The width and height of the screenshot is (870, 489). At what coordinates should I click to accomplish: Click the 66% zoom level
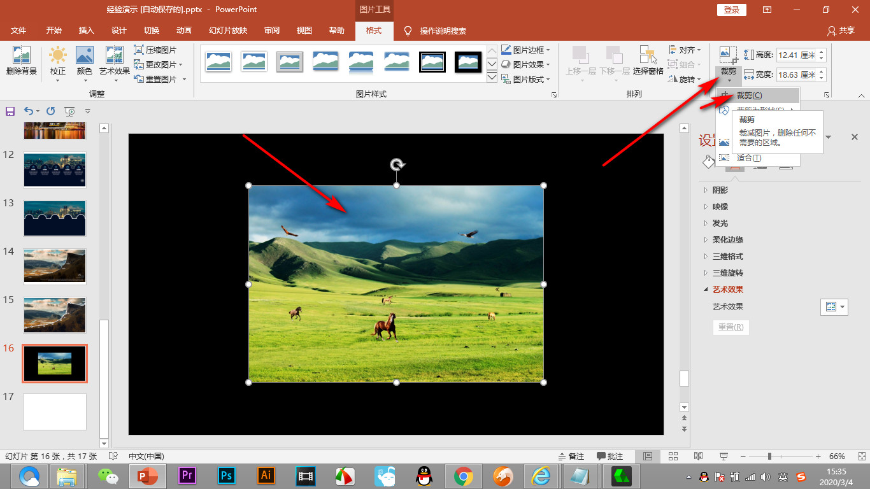(837, 457)
